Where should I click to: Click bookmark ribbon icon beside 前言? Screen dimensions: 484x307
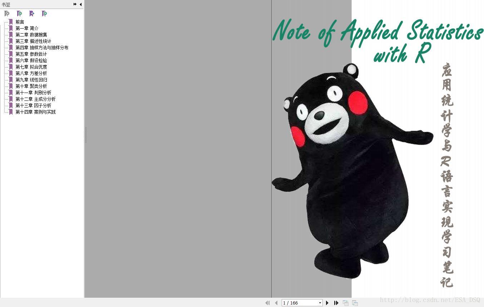click(11, 22)
